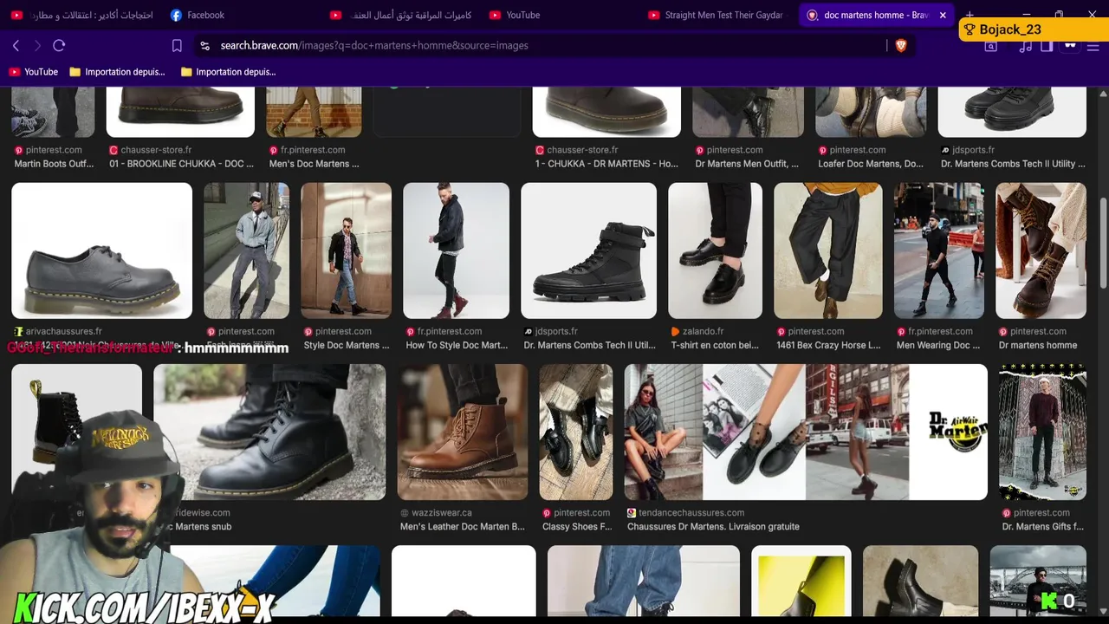
Task: Click Chaussures Dr Martens. Livraison gratuite title
Action: pos(713,527)
